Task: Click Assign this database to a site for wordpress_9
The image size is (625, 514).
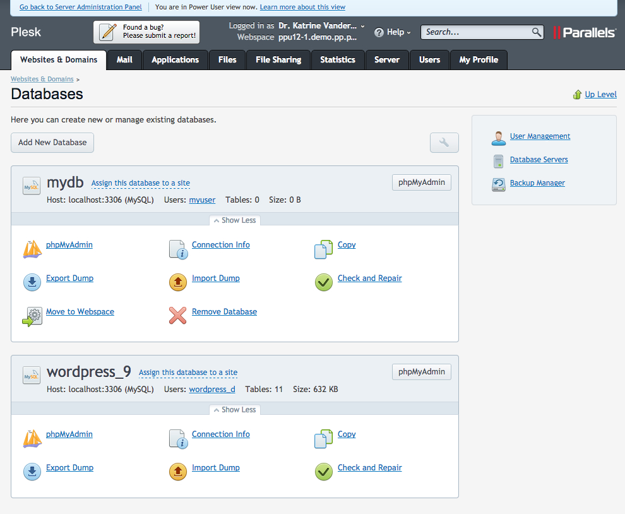Action: point(187,373)
